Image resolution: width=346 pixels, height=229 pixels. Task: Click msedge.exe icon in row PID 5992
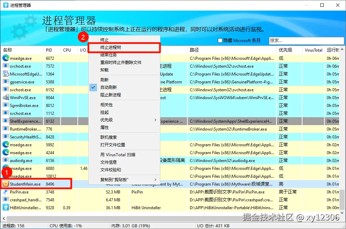pyautogui.click(x=5, y=145)
